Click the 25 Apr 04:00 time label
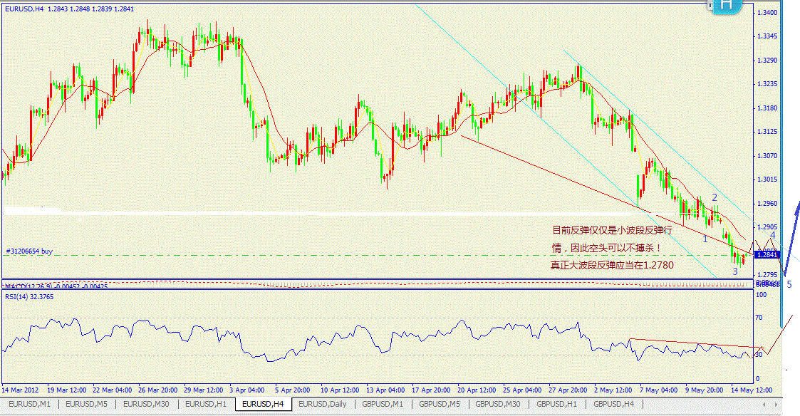Viewport: 800px width, 416px height. click(522, 390)
